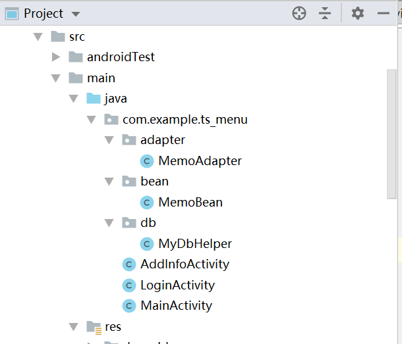Click the Collapse All icon in Project toolbar

(x=325, y=13)
